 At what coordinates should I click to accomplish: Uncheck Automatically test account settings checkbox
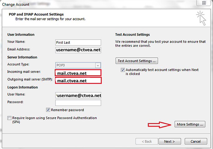click(123, 70)
